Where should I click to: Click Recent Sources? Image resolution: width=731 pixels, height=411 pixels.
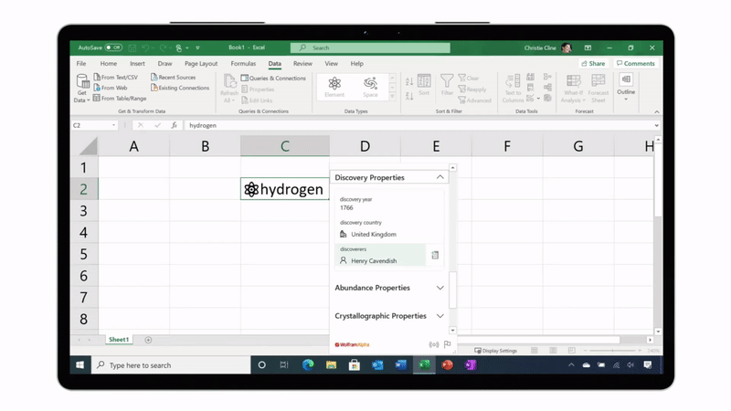tap(174, 78)
